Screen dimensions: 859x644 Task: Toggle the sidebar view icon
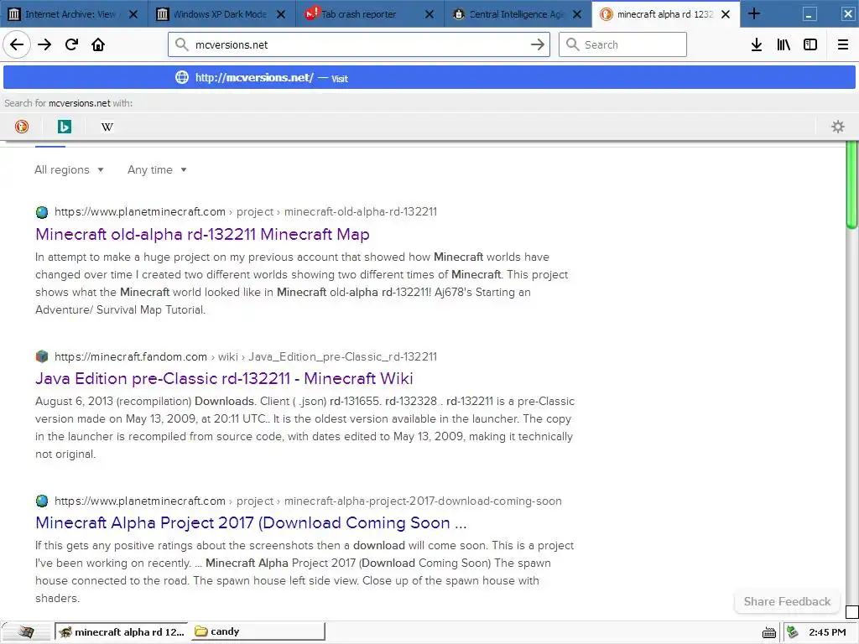(810, 44)
